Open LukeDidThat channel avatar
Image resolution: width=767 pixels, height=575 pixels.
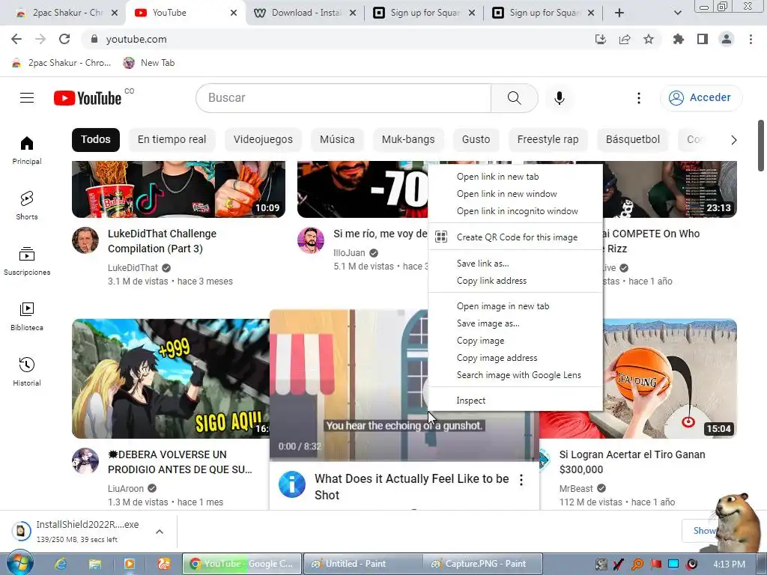(85, 240)
